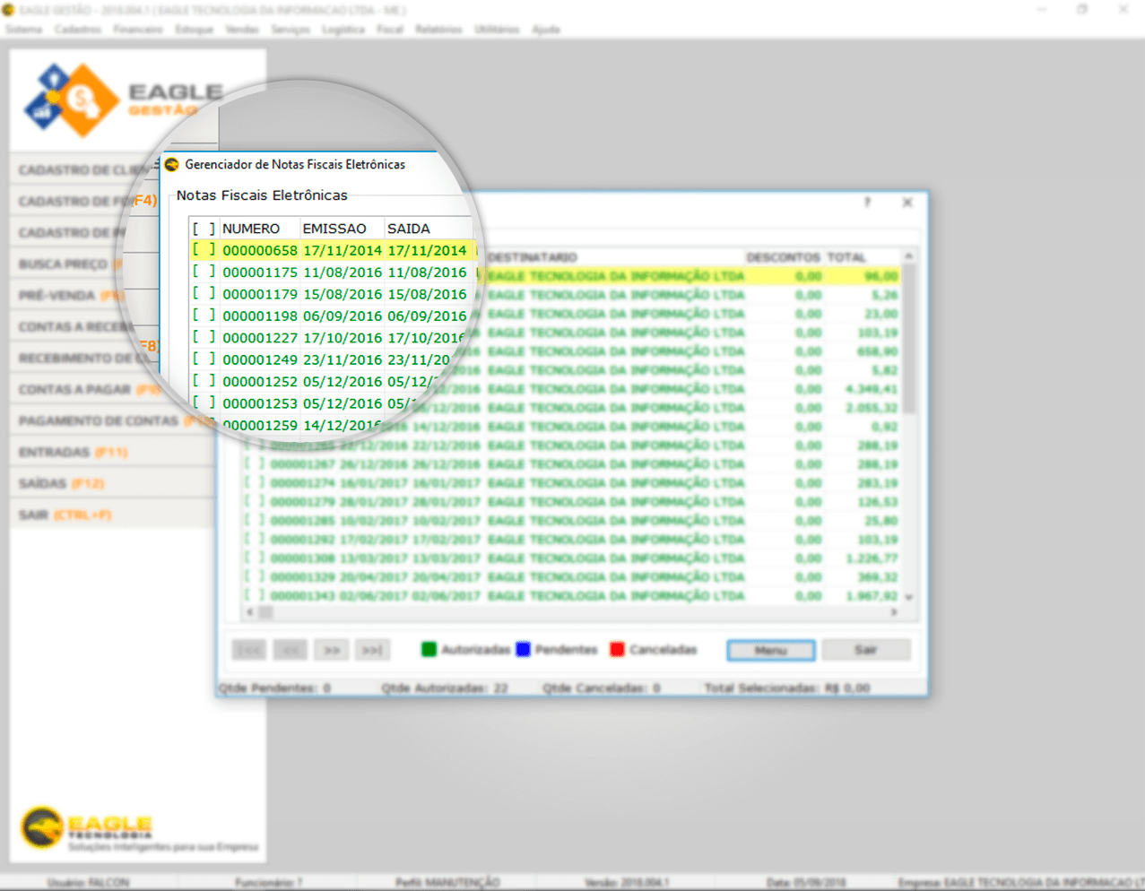Click the dialog help question mark icon
The image size is (1145, 891).
(x=867, y=203)
